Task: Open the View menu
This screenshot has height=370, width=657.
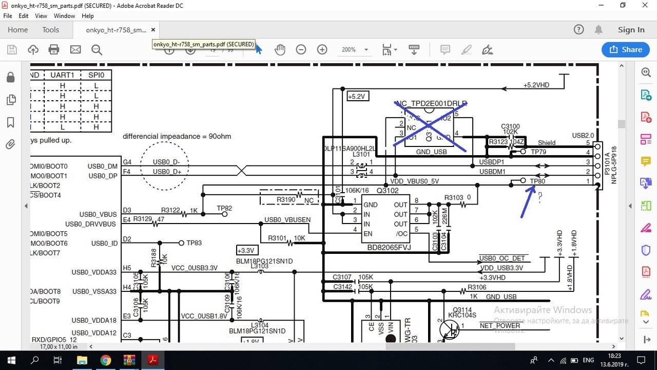Action: 41,16
